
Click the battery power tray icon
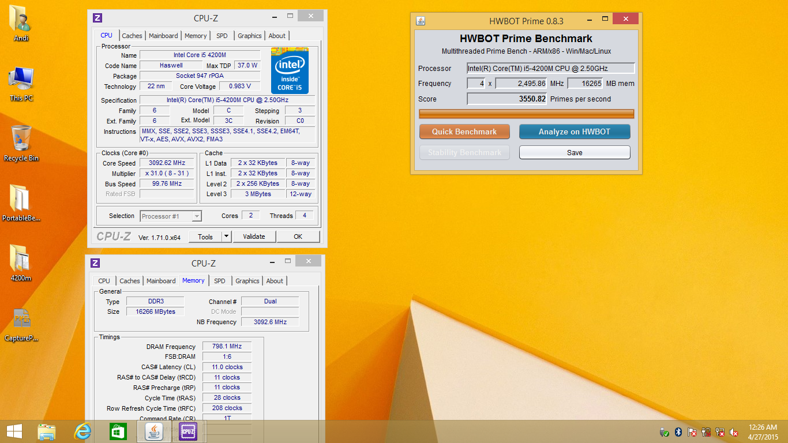706,432
